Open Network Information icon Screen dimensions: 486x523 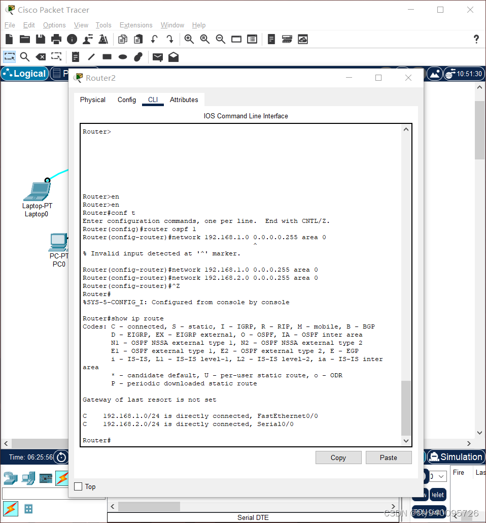(72, 40)
